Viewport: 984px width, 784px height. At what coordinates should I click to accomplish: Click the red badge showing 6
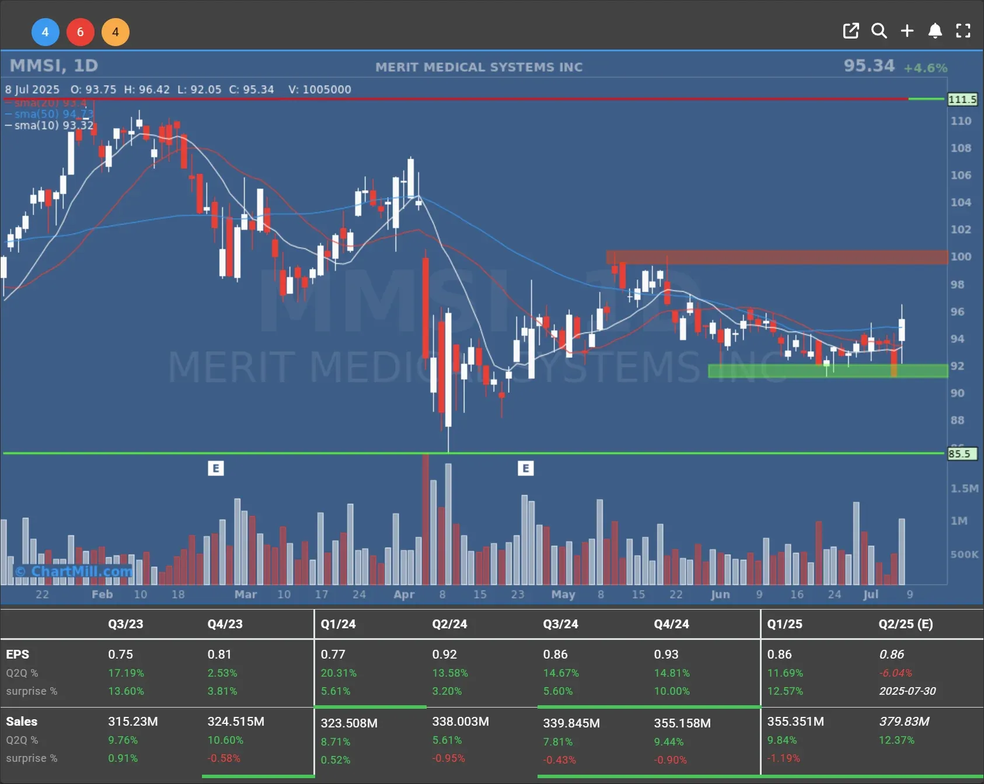coord(81,32)
